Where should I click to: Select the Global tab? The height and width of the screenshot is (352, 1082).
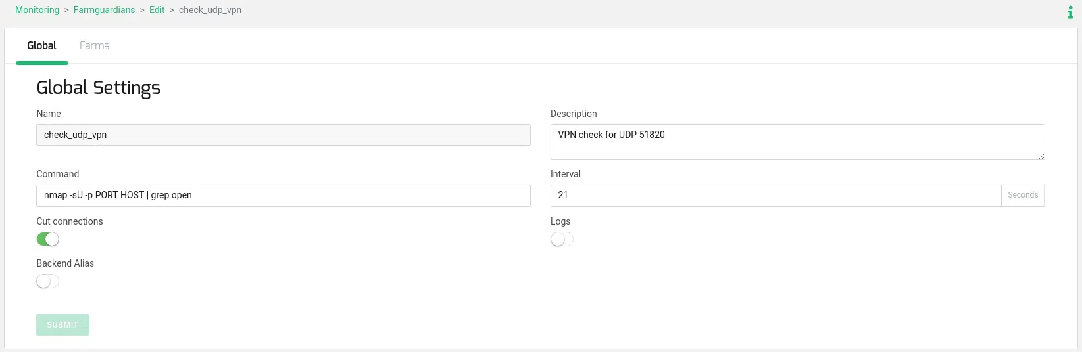click(x=42, y=46)
